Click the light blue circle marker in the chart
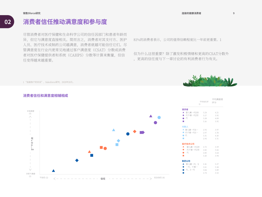The height and width of the screenshot is (197, 262). (x=159, y=117)
